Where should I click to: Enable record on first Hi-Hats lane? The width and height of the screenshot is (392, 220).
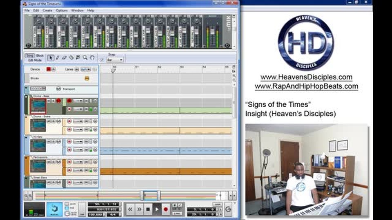(69, 142)
